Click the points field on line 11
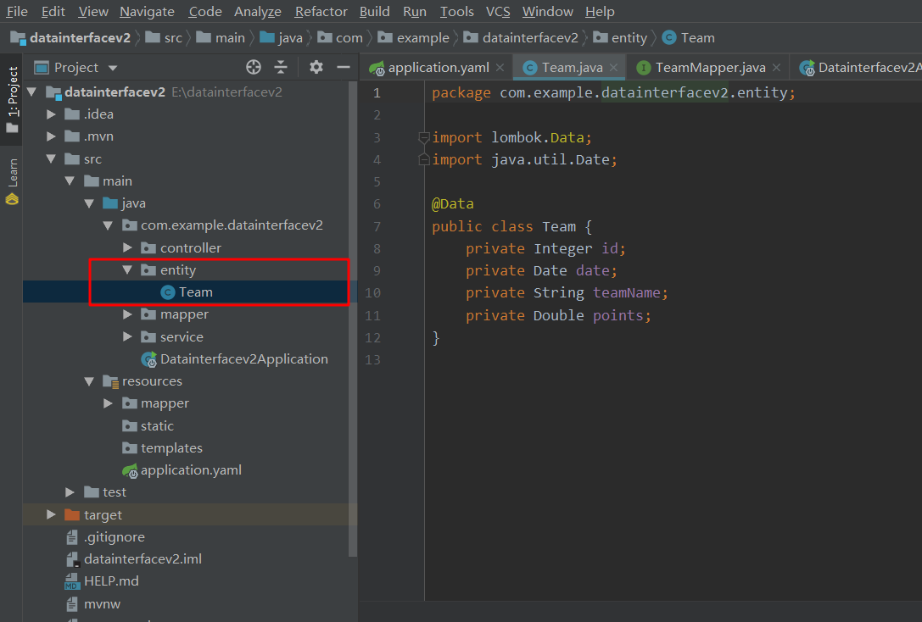Screen dimensions: 922x622 (618, 316)
